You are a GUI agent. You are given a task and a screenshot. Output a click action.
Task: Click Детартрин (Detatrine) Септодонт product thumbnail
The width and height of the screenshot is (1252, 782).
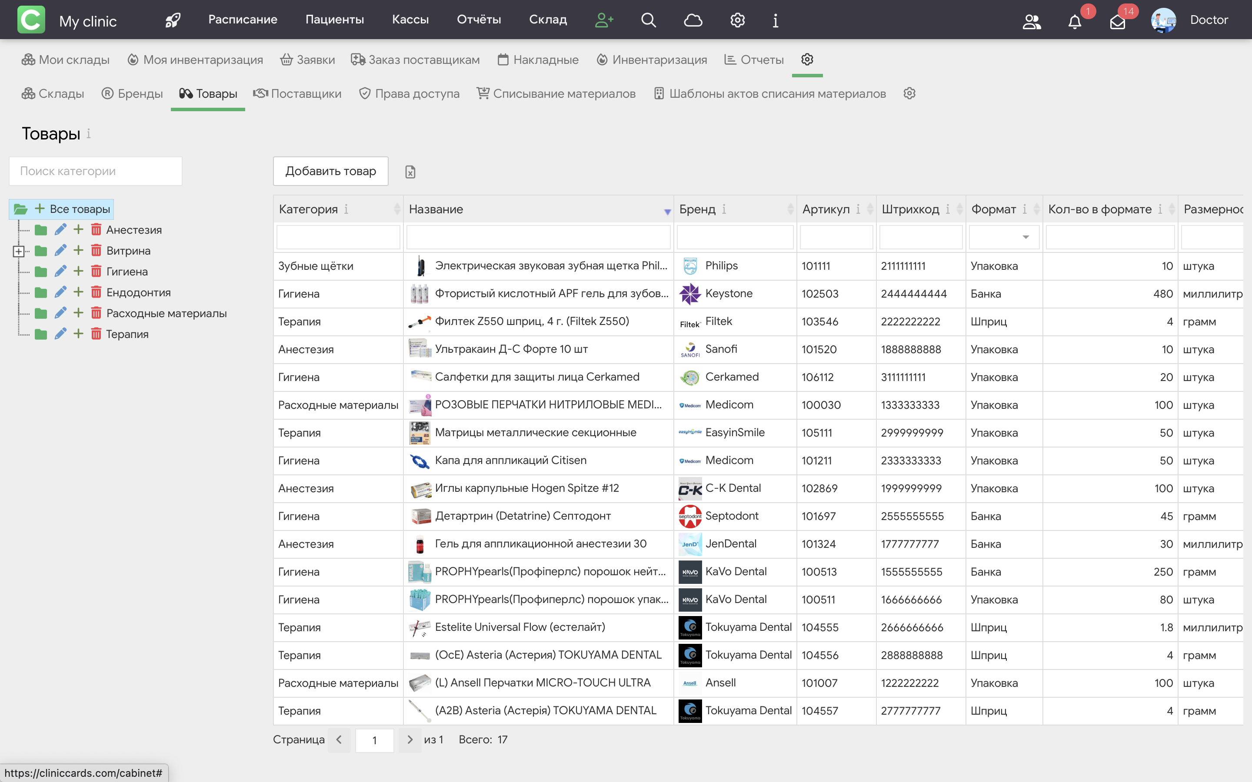pos(420,516)
